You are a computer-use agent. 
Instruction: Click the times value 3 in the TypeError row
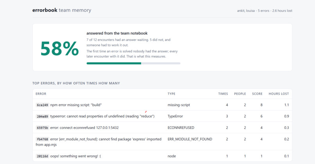click(227, 116)
